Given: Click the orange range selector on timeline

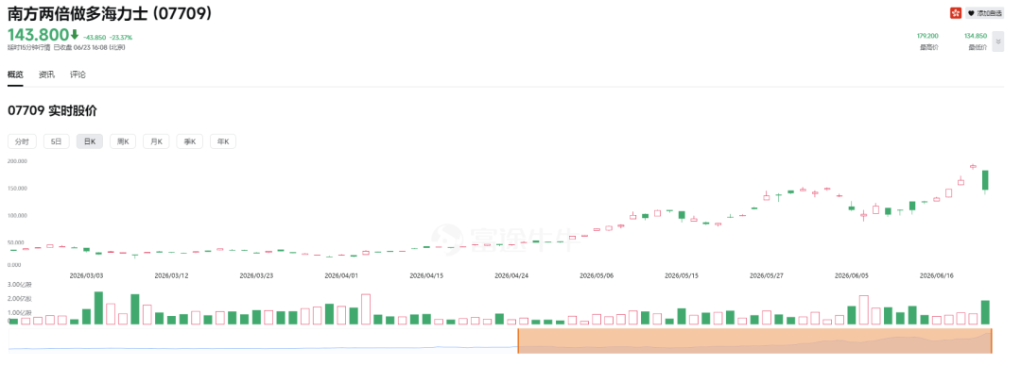Looking at the screenshot, I should (x=754, y=341).
